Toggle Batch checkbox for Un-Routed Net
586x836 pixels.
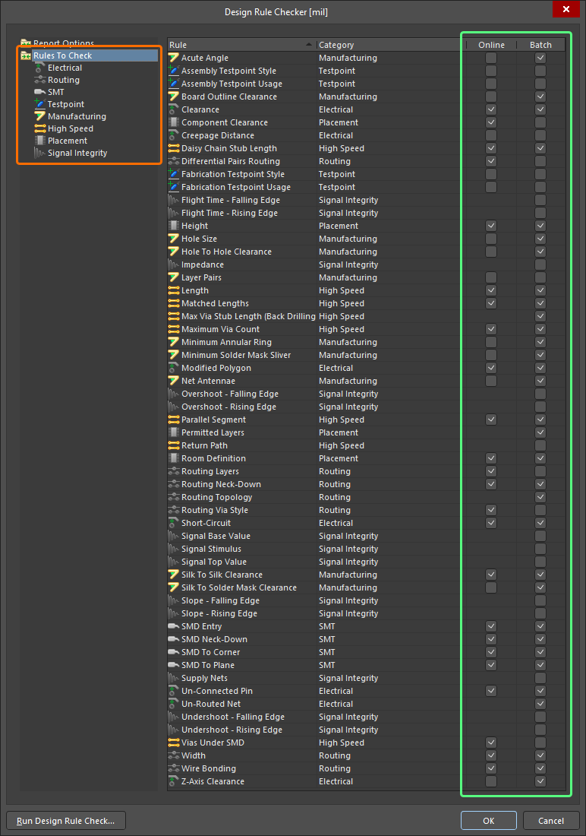(540, 704)
